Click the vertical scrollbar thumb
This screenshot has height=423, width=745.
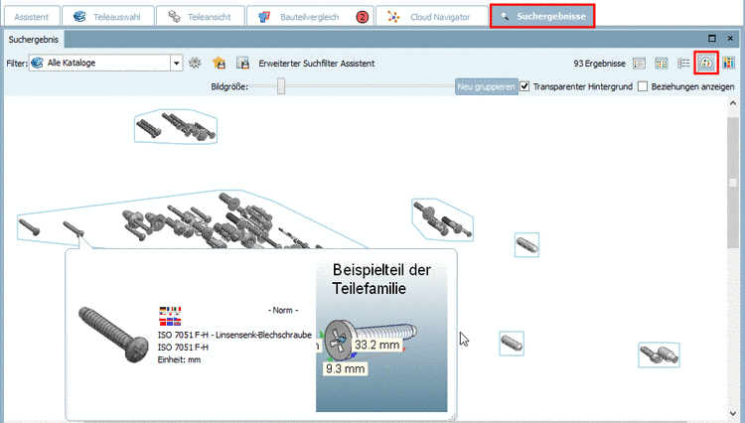(733, 183)
